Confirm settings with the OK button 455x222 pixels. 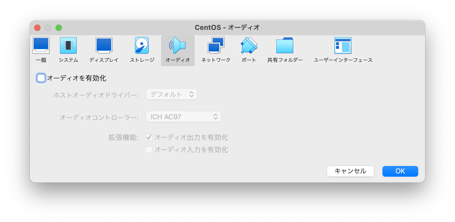pos(400,171)
